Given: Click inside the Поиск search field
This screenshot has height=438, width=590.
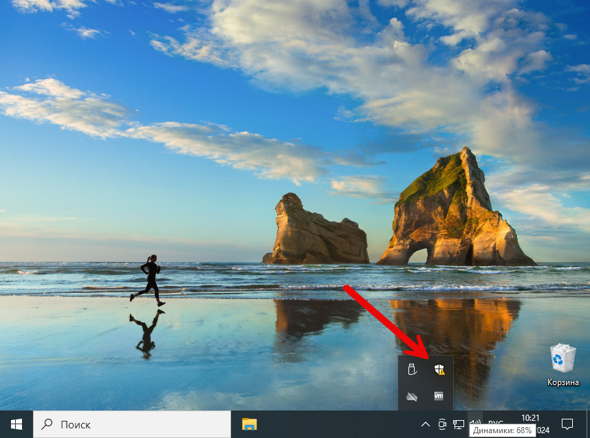Looking at the screenshot, I should click(x=103, y=424).
